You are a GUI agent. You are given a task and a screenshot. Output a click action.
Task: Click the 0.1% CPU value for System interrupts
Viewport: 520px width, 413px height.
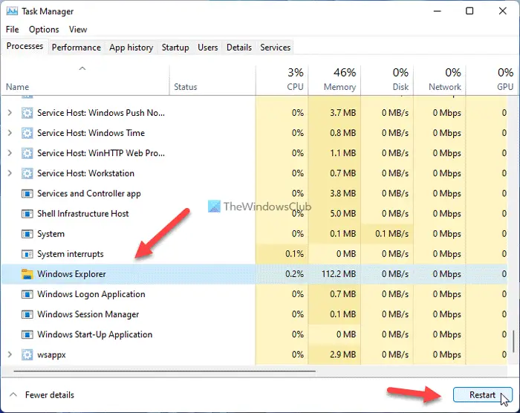(x=294, y=254)
